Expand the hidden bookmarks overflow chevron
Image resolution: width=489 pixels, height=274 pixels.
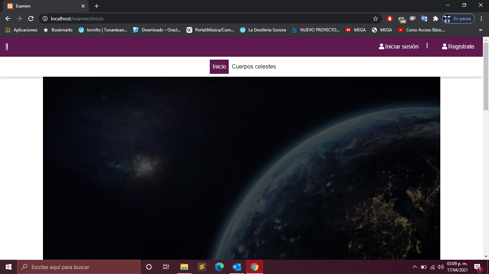coord(480,30)
